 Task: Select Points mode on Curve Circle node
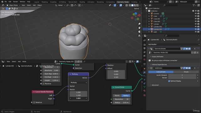pos(117,95)
